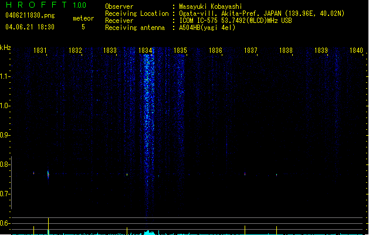Image resolution: width=369 pixels, height=235 pixels.
Task: Click the Ogata-vill. Akita-Pref. JAPAN location text
Action: [x=262, y=14]
